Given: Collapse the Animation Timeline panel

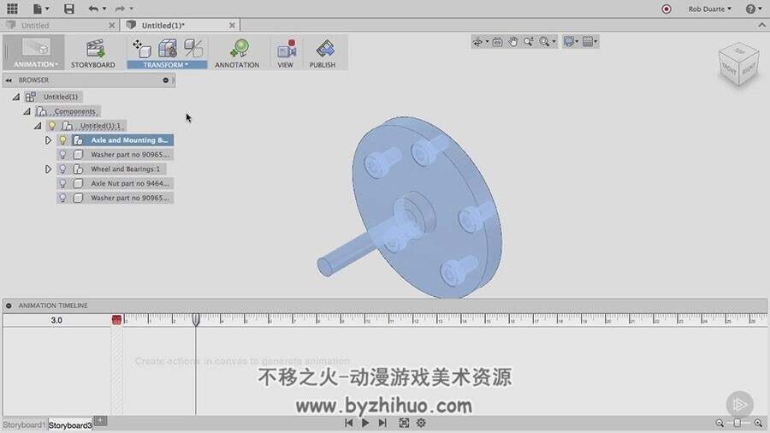Looking at the screenshot, I should 9,305.
